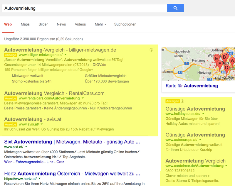Open the Linz sitelink under Sixt
Viewport: 235px width, 186px height.
click(50, 162)
